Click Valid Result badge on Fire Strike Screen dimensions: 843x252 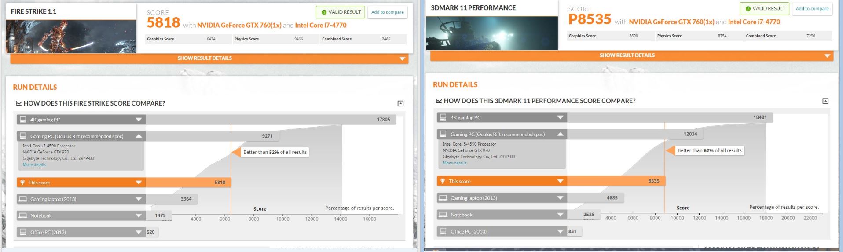click(341, 12)
